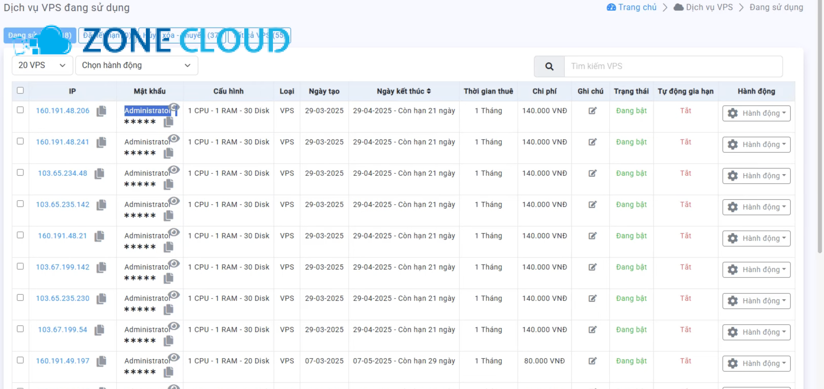Copy IP address 160.191.49.197
The image size is (824, 389).
point(101,361)
